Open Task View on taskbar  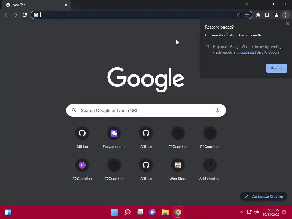(140, 212)
